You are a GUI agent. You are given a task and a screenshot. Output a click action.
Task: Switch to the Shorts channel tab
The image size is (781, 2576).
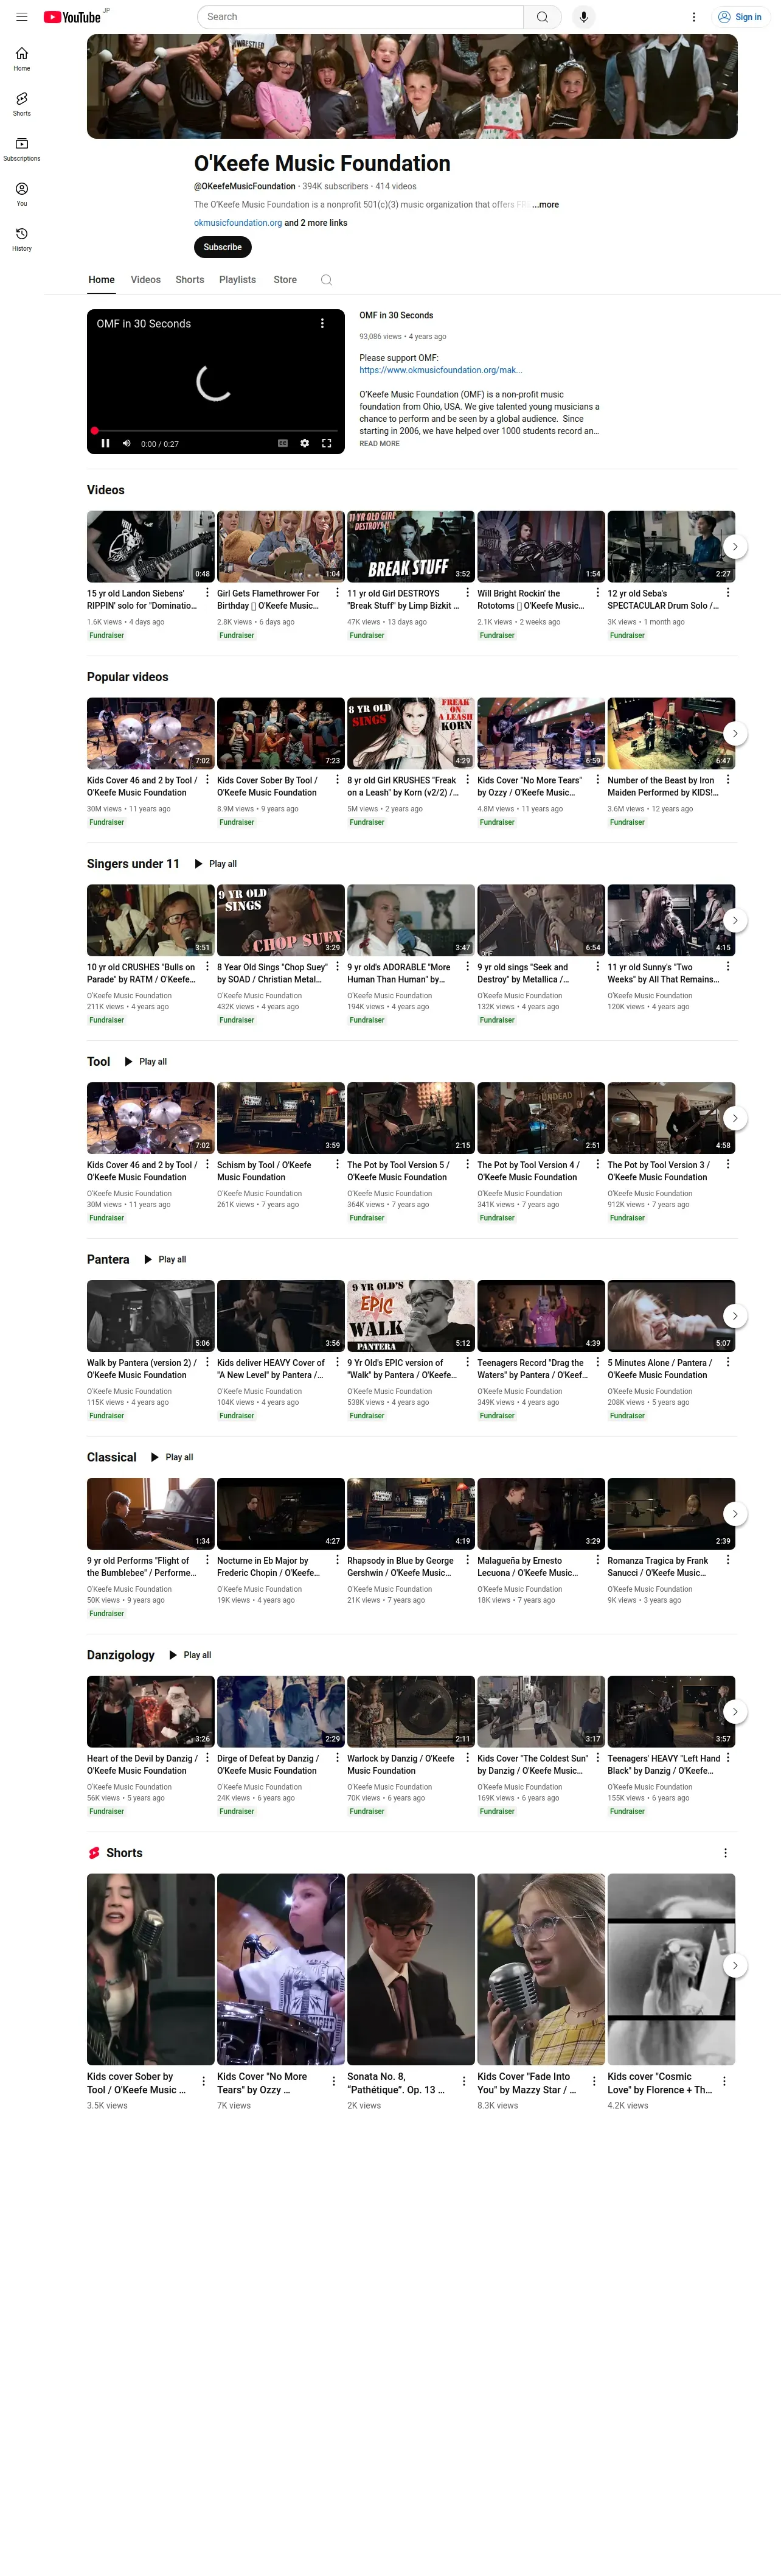pos(190,280)
